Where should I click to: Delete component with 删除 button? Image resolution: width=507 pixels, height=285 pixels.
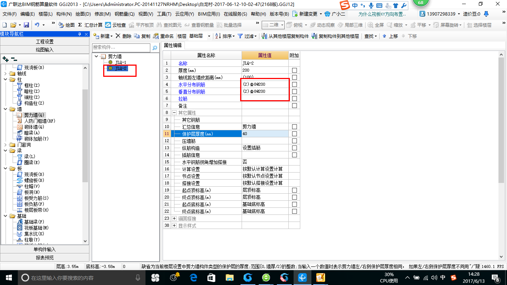click(x=124, y=36)
